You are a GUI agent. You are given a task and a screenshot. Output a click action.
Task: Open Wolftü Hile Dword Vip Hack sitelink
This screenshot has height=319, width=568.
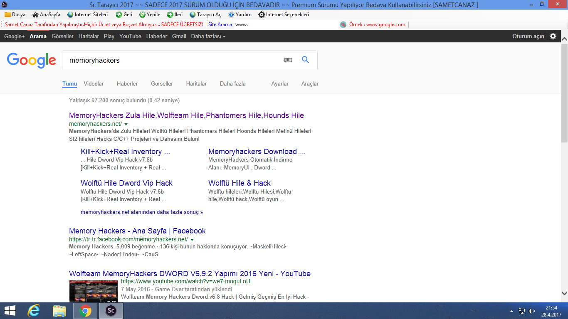[126, 183]
